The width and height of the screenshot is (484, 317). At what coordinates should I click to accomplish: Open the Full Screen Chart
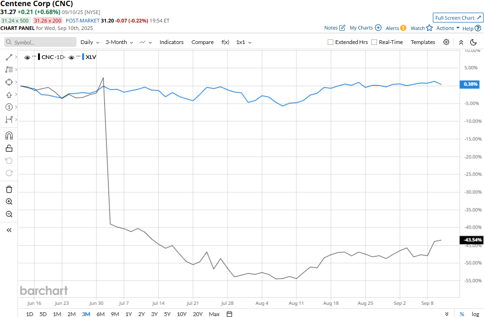point(458,18)
